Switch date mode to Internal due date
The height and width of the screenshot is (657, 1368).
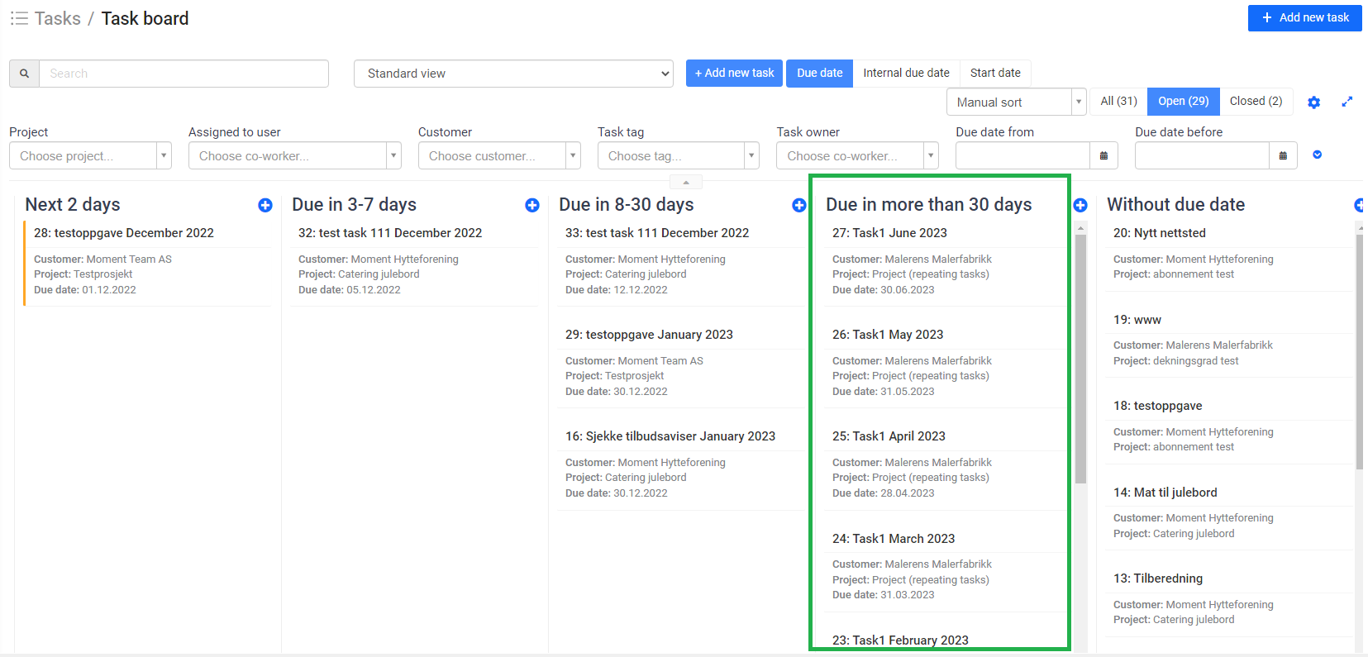[906, 73]
